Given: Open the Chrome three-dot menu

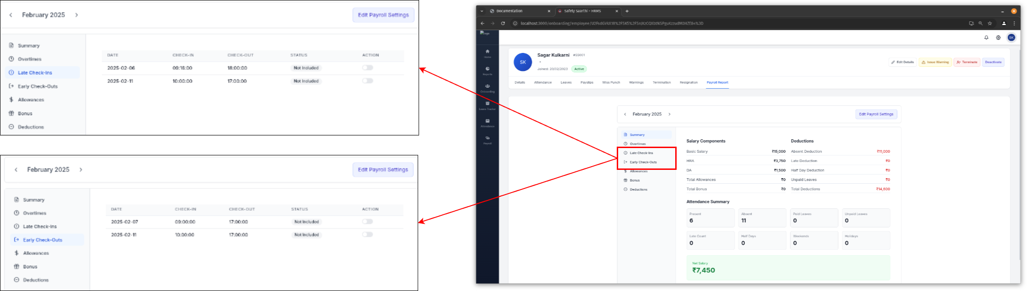Looking at the screenshot, I should pos(1014,23).
